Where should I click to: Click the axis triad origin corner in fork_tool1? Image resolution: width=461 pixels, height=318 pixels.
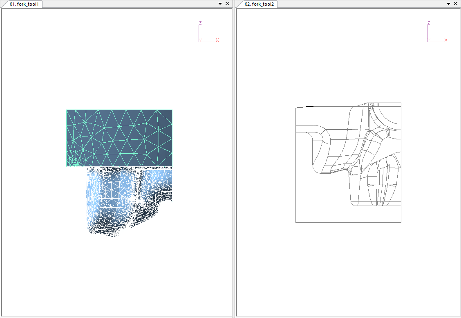click(199, 41)
